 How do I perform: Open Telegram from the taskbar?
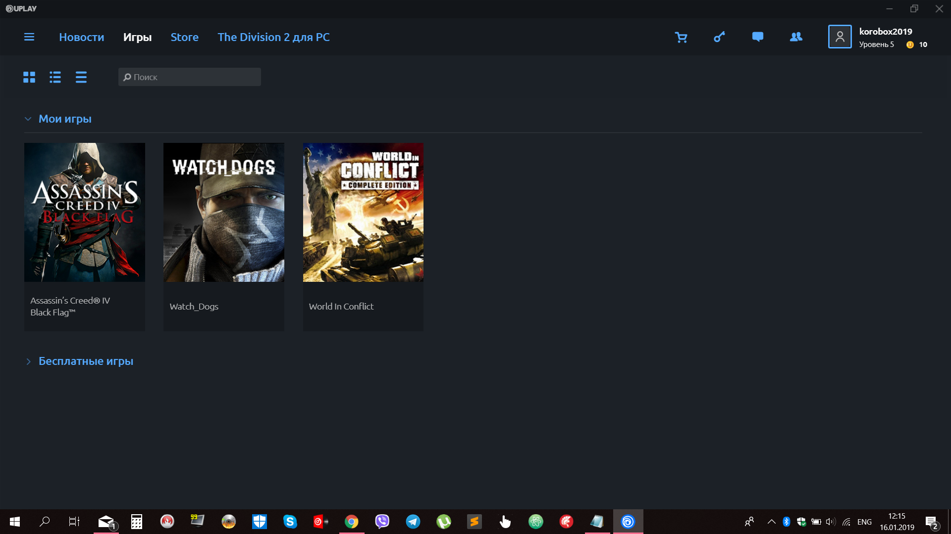413,522
